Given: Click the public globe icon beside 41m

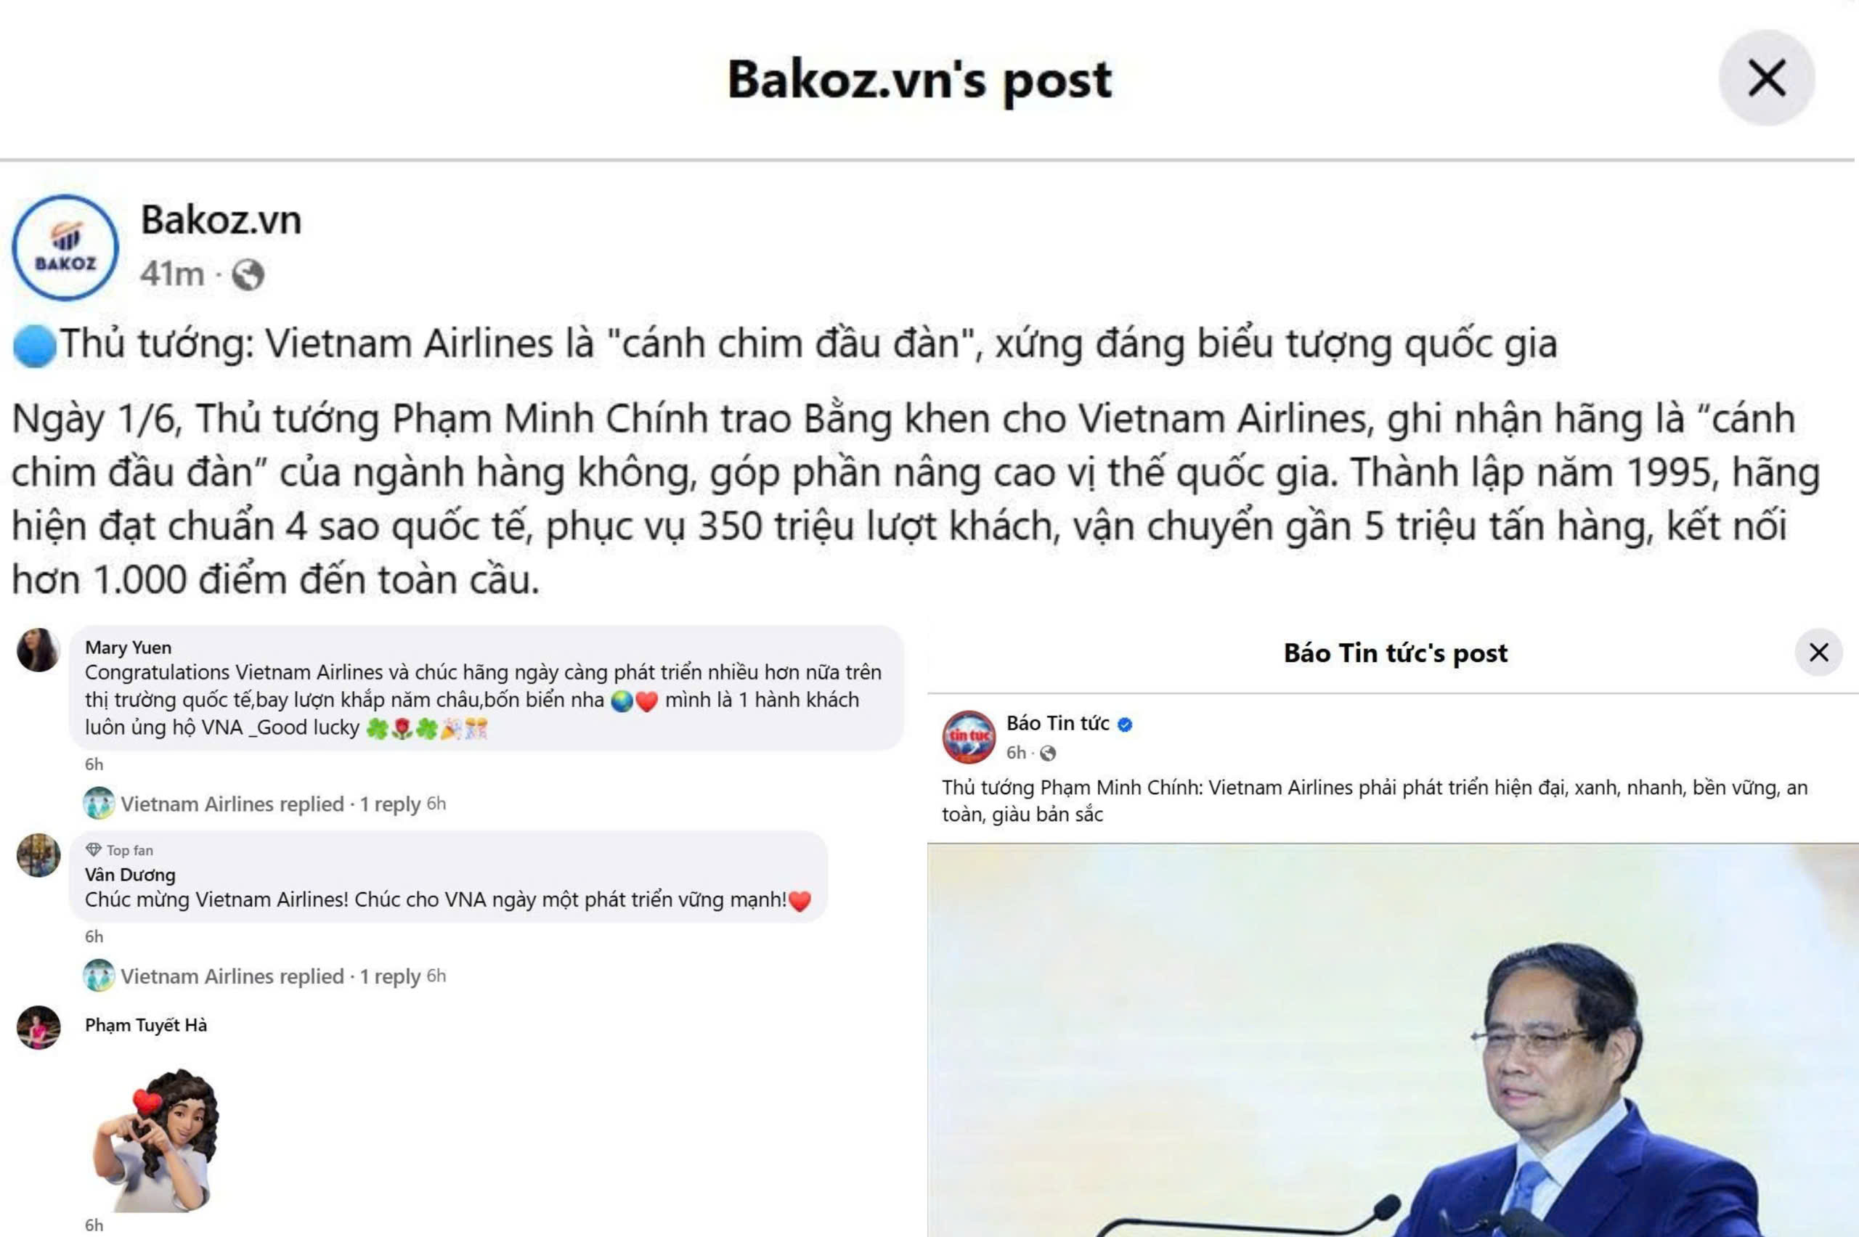Looking at the screenshot, I should point(248,274).
